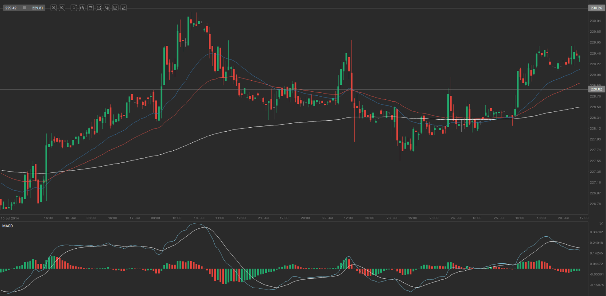606x296 pixels.
Task: Click the 15 Jul 2014 start date label
Action: (x=10, y=218)
